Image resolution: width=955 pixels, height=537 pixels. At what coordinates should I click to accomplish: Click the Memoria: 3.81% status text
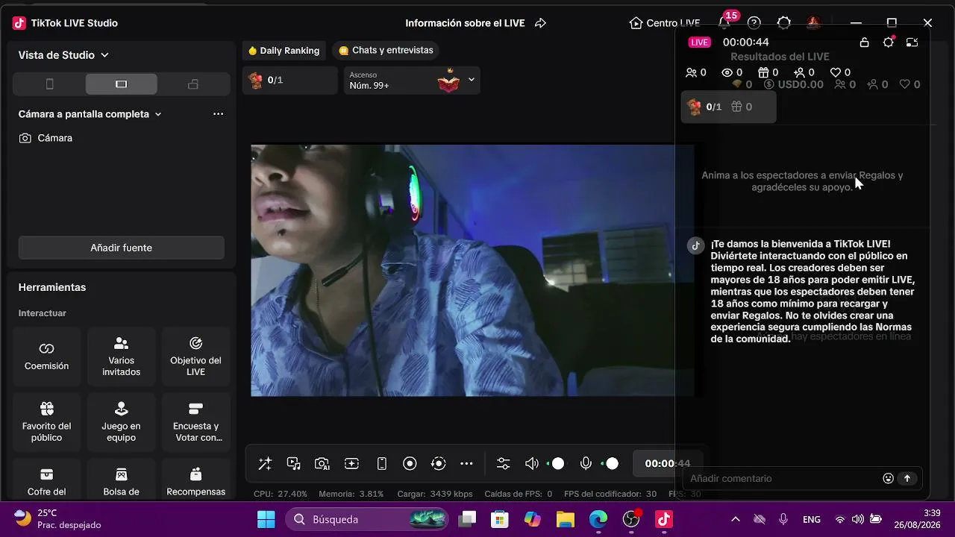point(351,494)
